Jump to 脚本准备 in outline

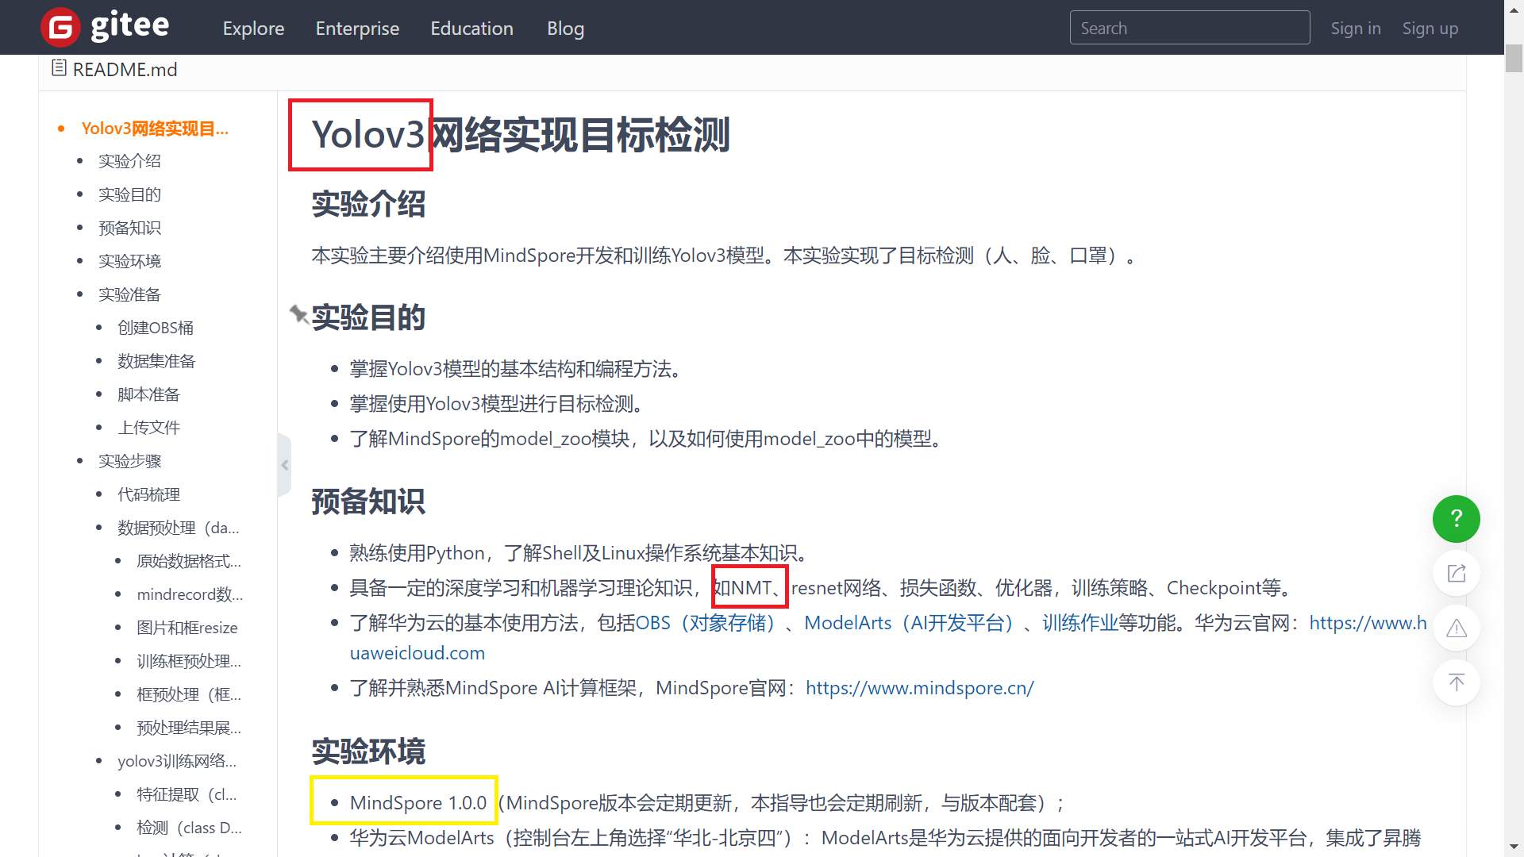(148, 395)
